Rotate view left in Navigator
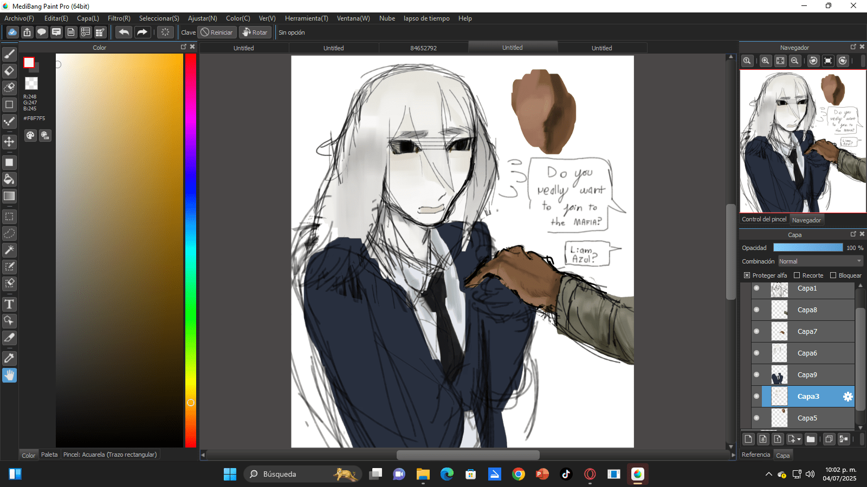The height and width of the screenshot is (487, 867). tap(813, 61)
